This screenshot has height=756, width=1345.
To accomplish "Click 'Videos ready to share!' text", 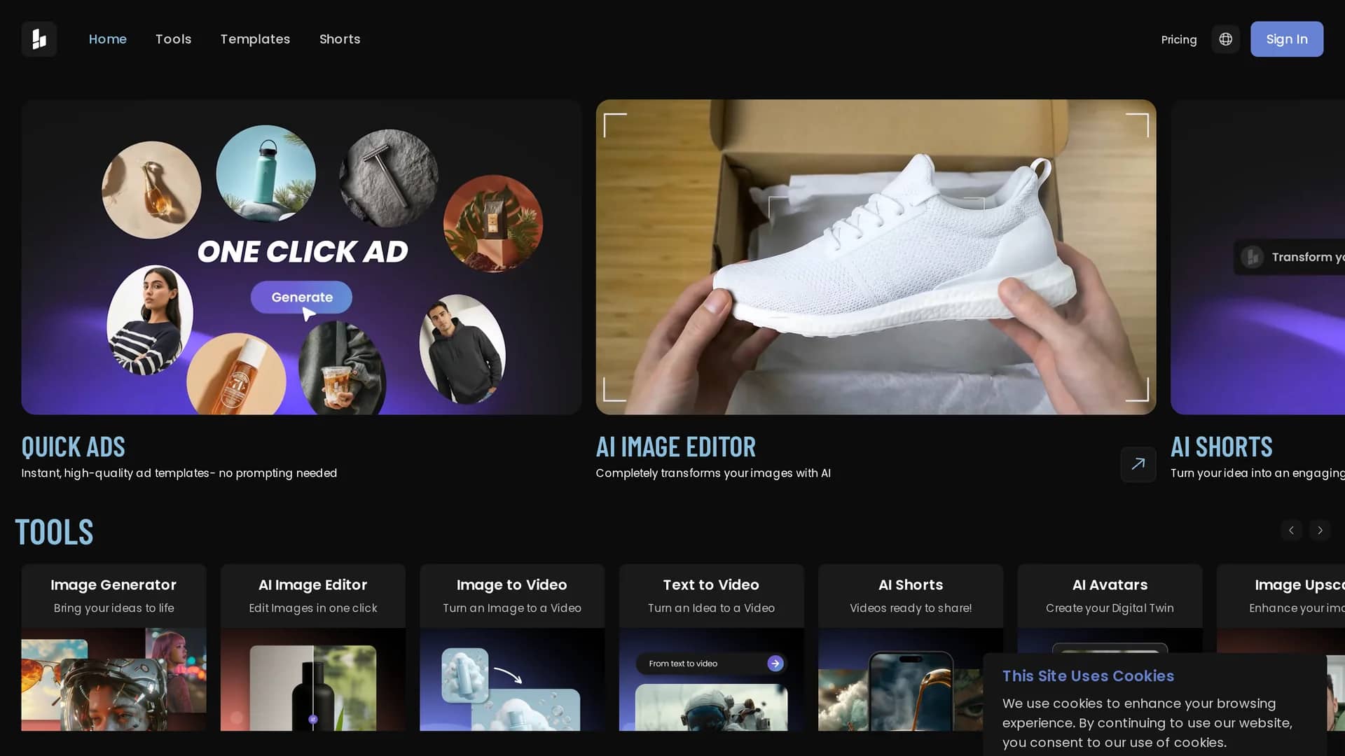I will click(x=910, y=608).
